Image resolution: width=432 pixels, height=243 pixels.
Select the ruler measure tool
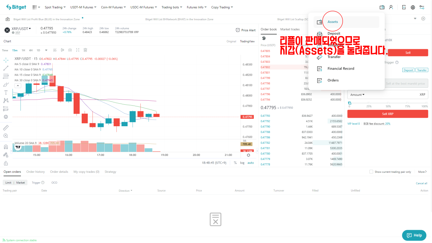coord(6,128)
